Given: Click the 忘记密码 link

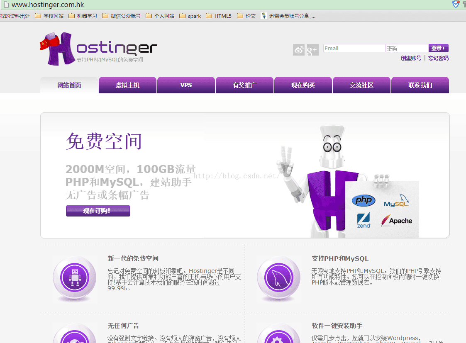Looking at the screenshot, I should click(438, 58).
